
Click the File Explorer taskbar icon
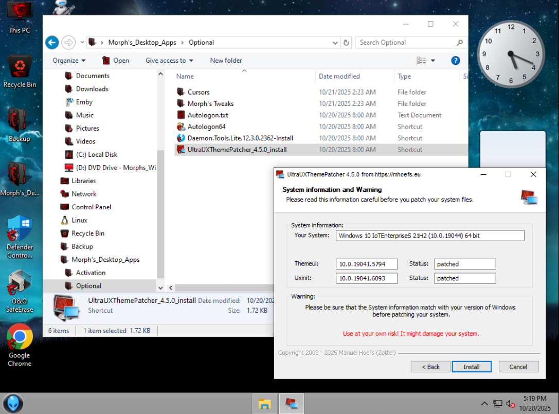pos(264,404)
